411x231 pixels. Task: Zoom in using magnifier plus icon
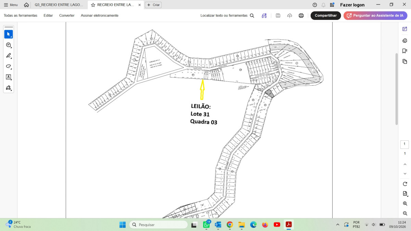coord(405,204)
